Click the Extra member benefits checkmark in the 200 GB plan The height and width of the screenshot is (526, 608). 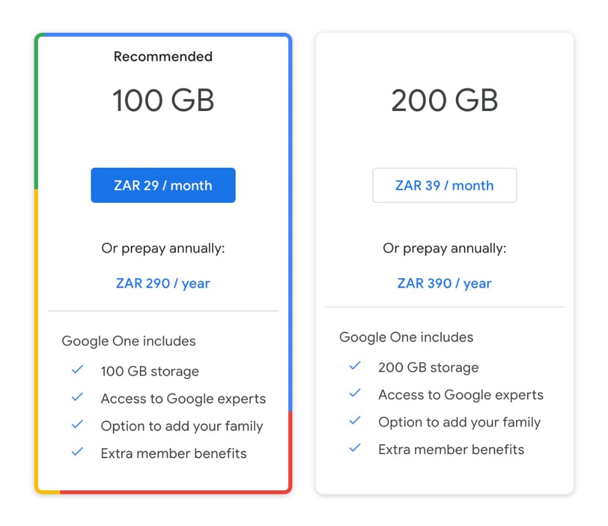click(355, 448)
